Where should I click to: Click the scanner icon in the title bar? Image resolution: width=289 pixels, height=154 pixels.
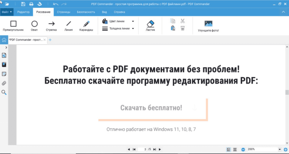(40, 4)
